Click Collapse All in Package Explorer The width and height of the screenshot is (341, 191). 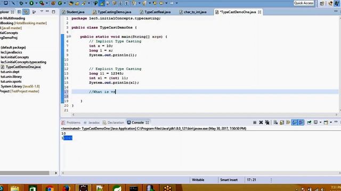pyautogui.click(x=19, y=12)
